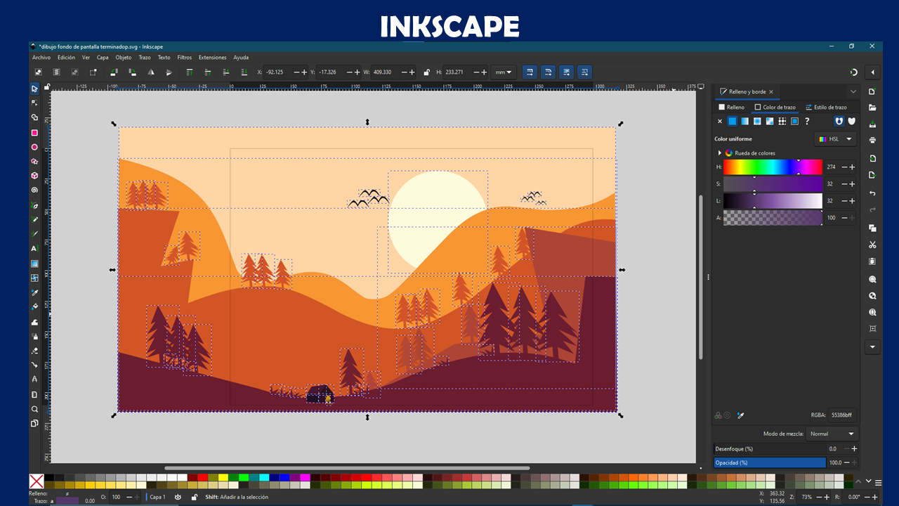
Task: Toggle the width/height ratio lock
Action: [x=426, y=72]
